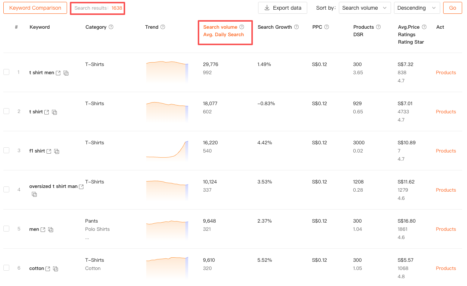View Products link for 't shirt' row
The height and width of the screenshot is (286, 467).
coord(446,112)
